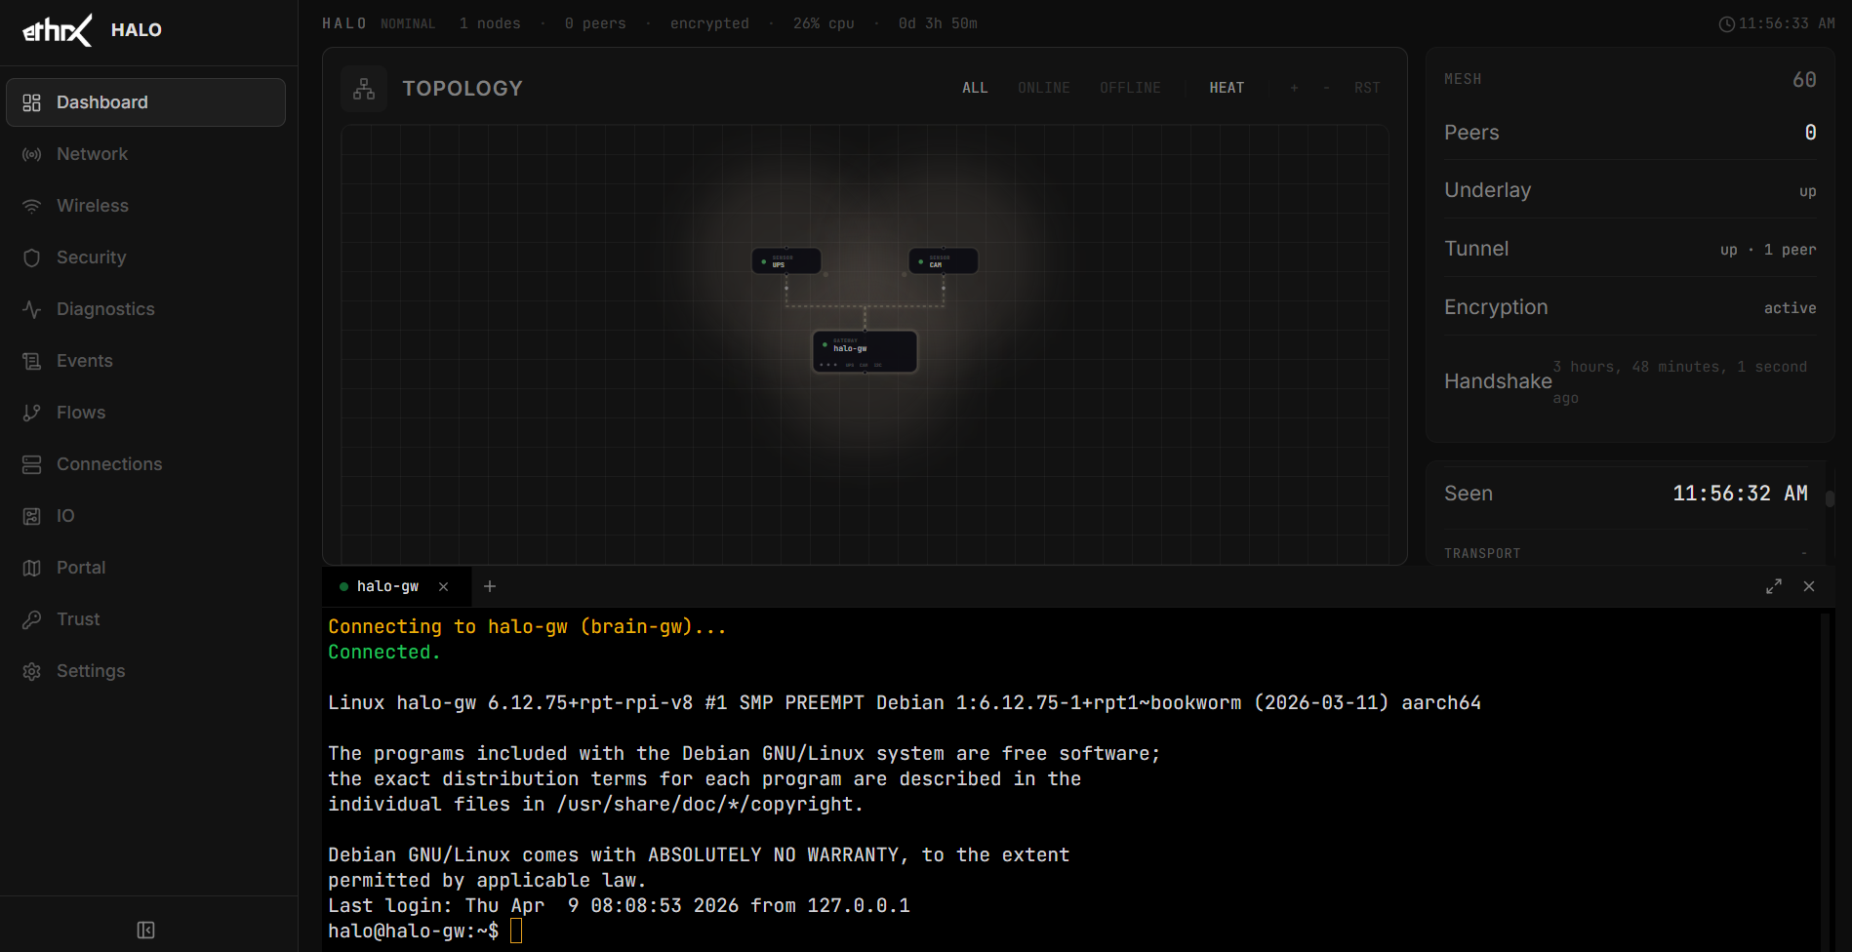Viewport: 1852px width, 952px height.
Task: Toggle the HEAT overlay
Action: click(1227, 88)
